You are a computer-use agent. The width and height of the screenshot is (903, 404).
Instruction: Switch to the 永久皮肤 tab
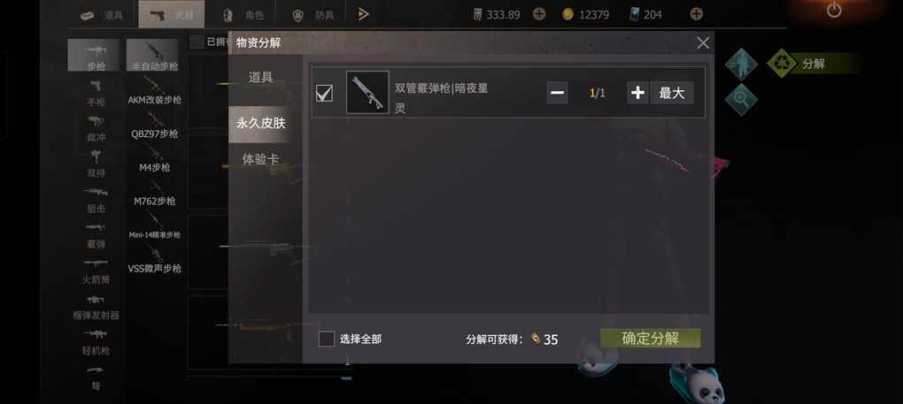(x=261, y=123)
